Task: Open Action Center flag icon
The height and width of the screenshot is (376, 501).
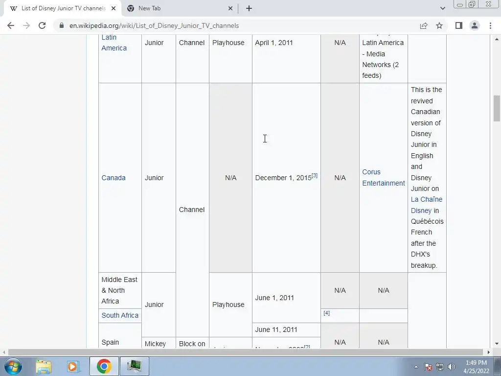Action: tap(428, 367)
